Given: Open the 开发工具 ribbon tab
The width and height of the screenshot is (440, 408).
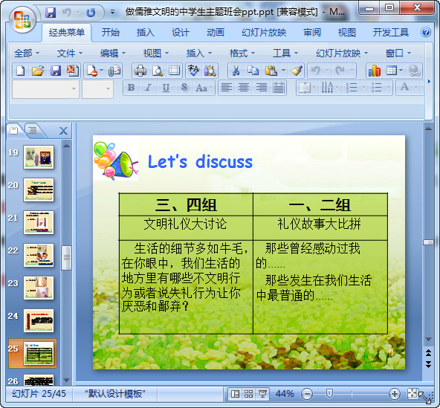Looking at the screenshot, I should click(391, 33).
